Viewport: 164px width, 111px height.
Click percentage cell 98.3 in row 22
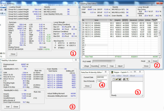[x=112, y=36]
